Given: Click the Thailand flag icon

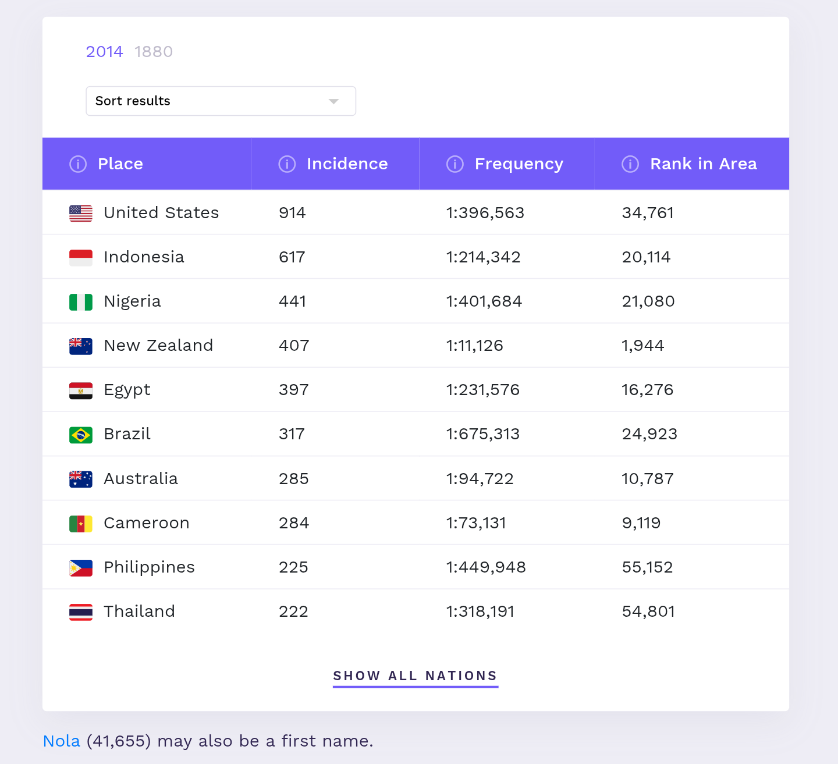Looking at the screenshot, I should pos(81,612).
